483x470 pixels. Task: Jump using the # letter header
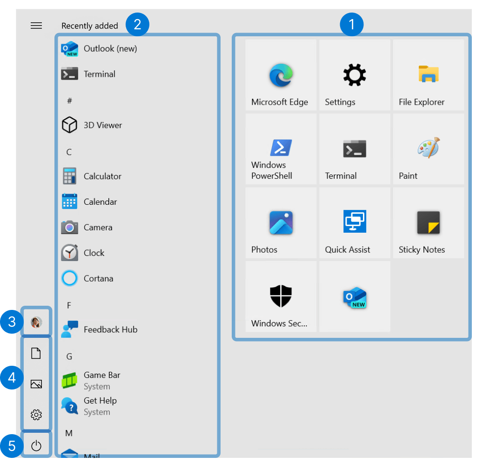click(x=70, y=101)
